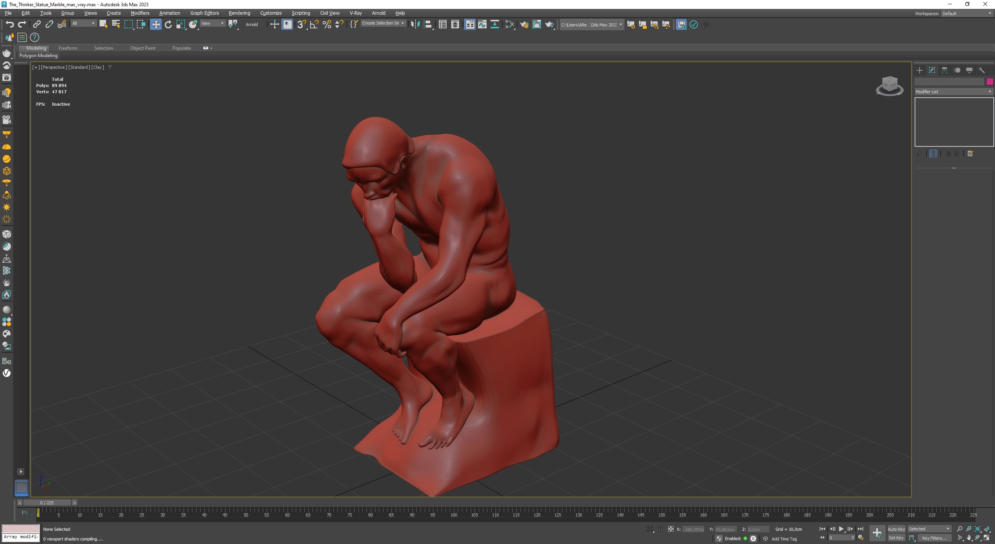
Task: Switch to the Display panel icon
Action: pos(969,70)
